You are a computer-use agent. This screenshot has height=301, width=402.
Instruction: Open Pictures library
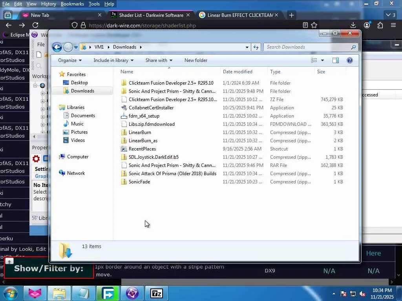[79, 132]
